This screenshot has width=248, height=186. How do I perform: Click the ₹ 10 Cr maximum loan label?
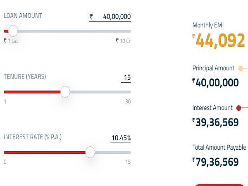click(123, 41)
